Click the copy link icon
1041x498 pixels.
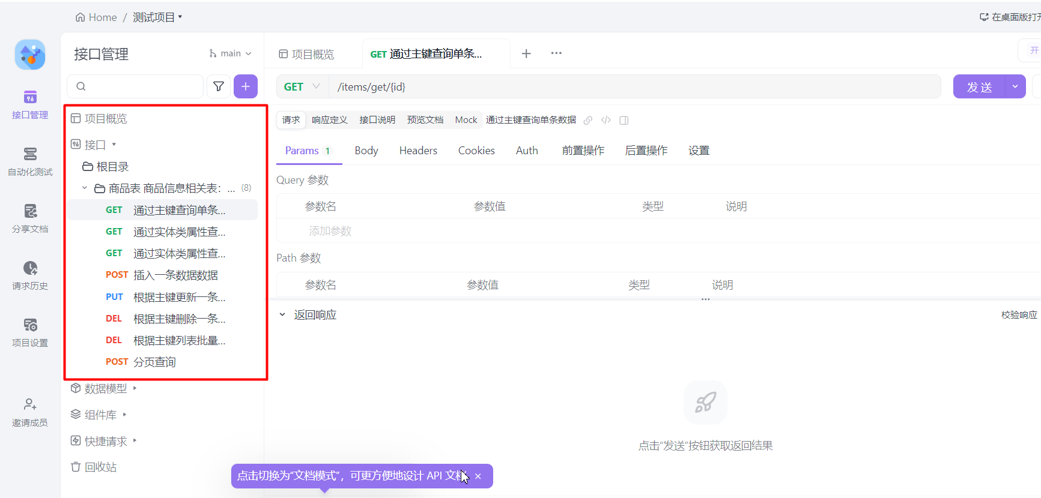pos(588,120)
